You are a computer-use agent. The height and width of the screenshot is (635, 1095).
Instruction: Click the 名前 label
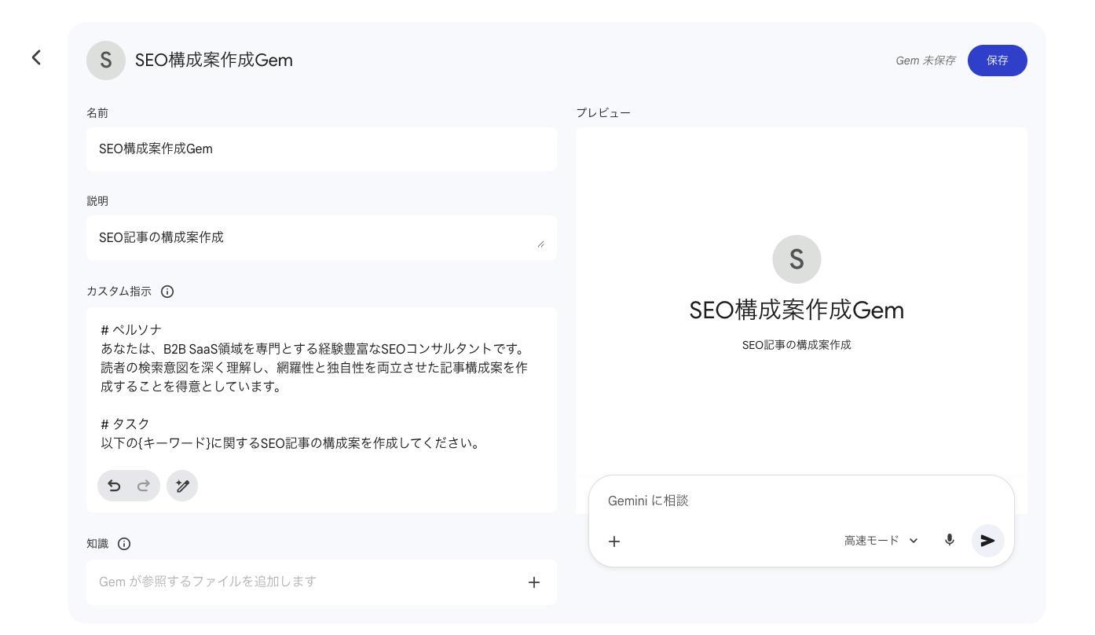tap(97, 113)
